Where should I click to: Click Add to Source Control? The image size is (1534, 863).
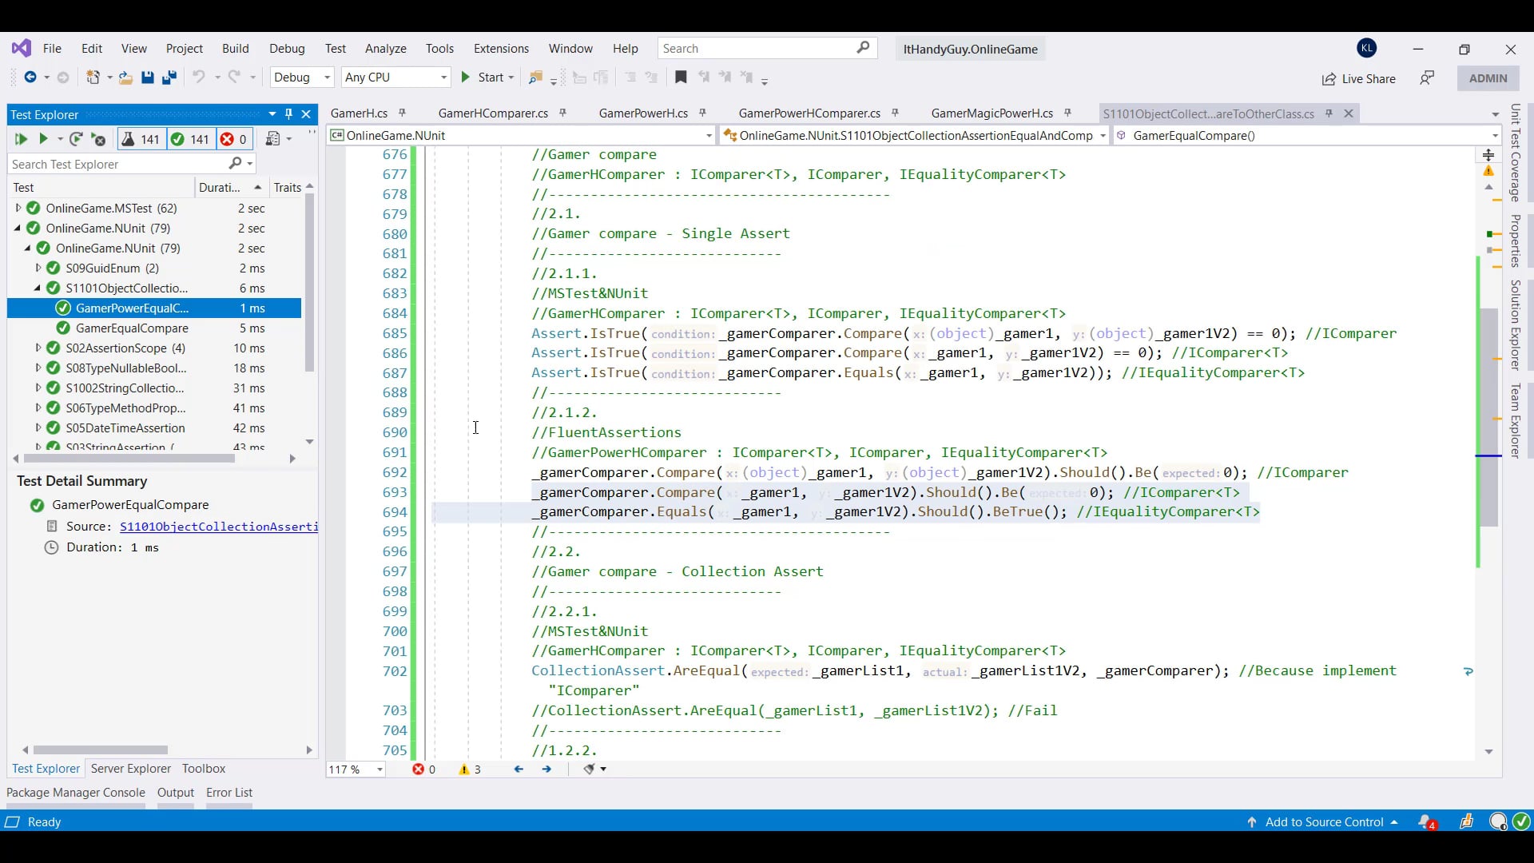[x=1324, y=821]
